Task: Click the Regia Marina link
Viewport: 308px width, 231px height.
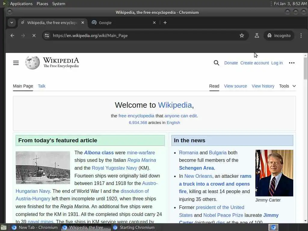Action: point(142,160)
